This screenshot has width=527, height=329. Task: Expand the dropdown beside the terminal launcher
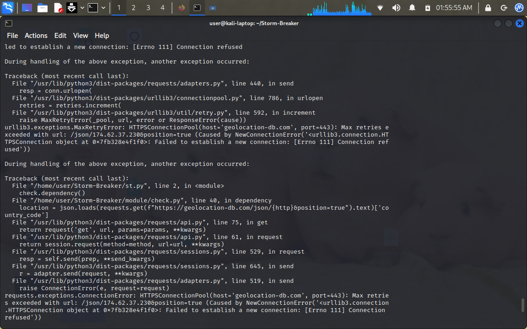(103, 8)
